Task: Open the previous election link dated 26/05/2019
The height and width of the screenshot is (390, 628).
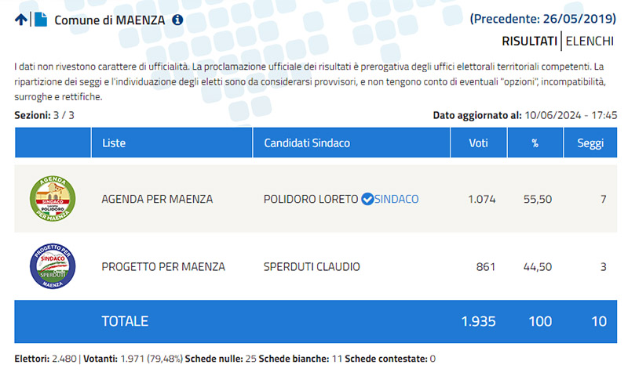Action: (x=543, y=19)
